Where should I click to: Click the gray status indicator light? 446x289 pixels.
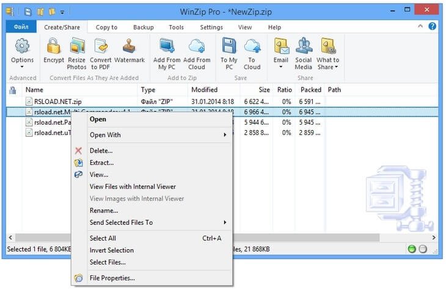(x=423, y=249)
